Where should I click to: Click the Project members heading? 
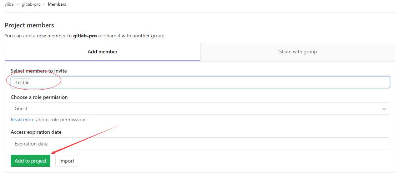29,25
